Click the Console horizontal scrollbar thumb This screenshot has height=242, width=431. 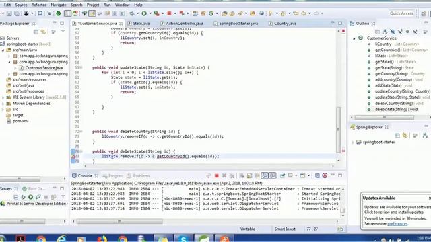[119, 221]
